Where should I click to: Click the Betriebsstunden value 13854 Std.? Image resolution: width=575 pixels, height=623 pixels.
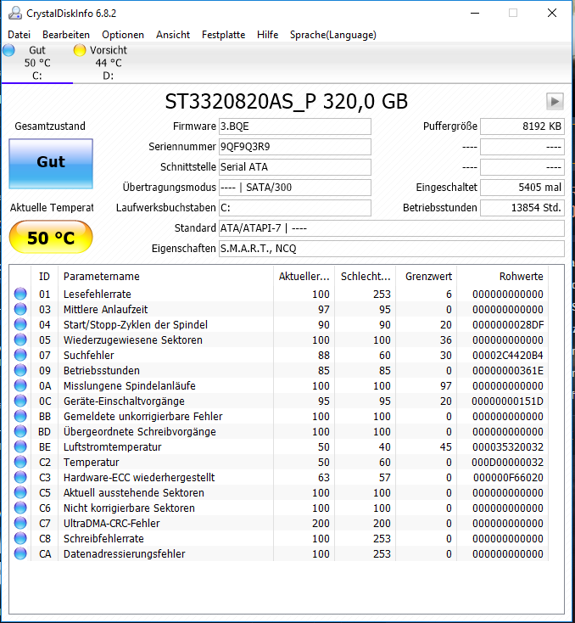tap(522, 208)
